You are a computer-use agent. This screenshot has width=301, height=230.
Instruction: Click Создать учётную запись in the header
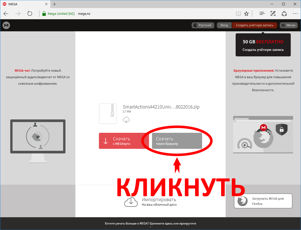point(254,25)
